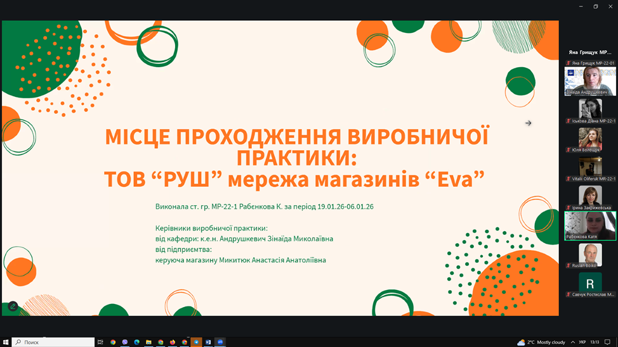
Task: Switch the УКР keyboard language indicator
Action: [x=582, y=342]
